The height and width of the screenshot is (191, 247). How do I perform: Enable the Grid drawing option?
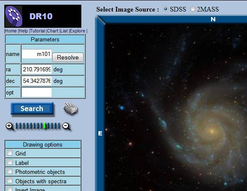coord(9,153)
